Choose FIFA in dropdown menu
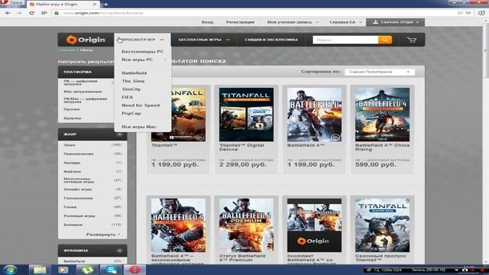 [128, 97]
